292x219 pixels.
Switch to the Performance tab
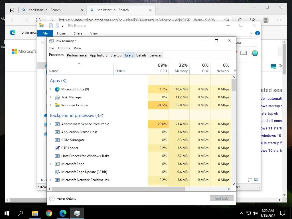click(x=77, y=55)
